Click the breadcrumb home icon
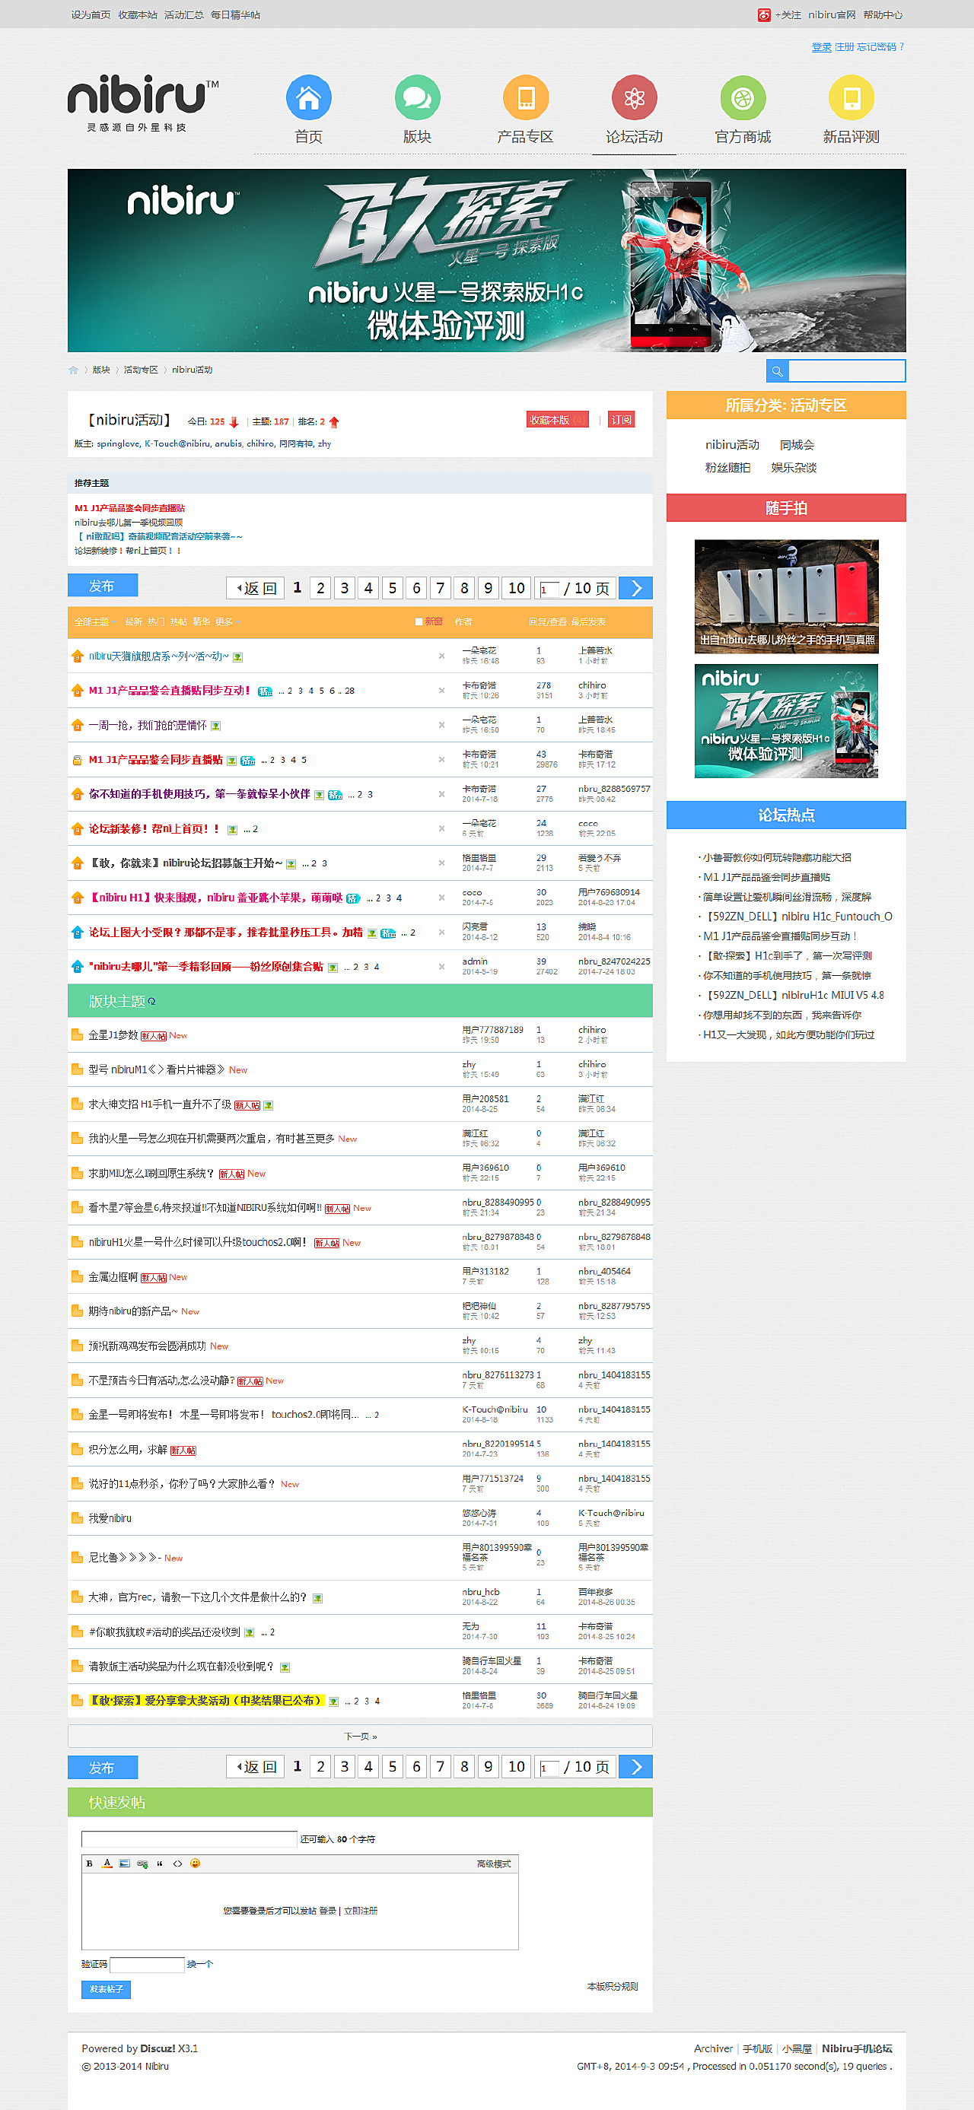974x2110 pixels. point(73,370)
